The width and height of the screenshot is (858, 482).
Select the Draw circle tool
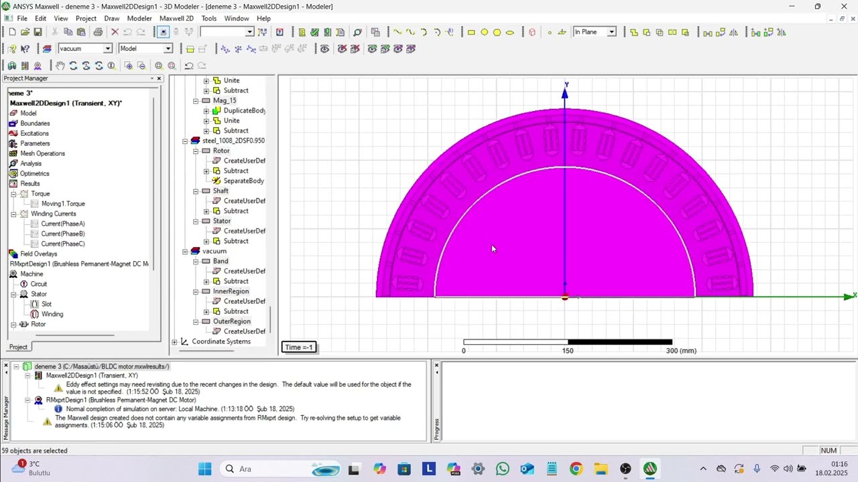484,32
